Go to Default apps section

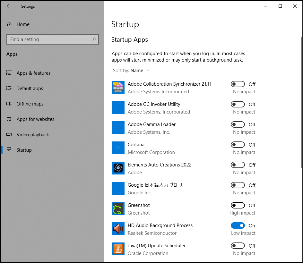click(30, 89)
